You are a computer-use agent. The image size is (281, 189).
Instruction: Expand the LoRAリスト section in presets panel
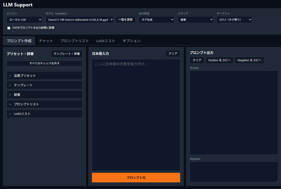(x=44, y=114)
